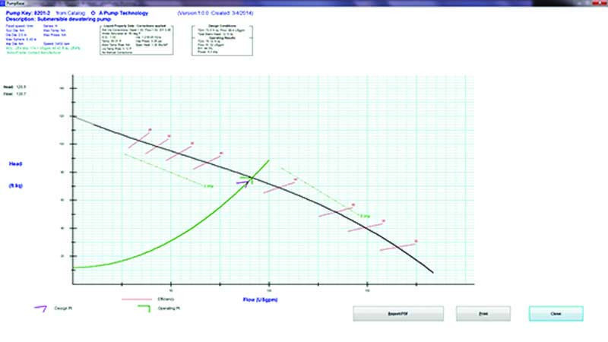Click the 'Head' axis label
This screenshot has height=342, width=608.
pos(15,164)
